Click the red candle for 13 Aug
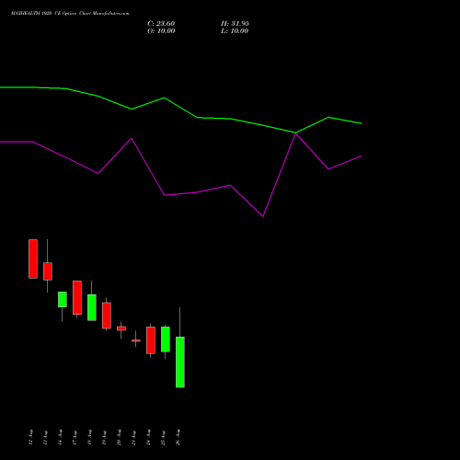Viewport: 460px width, 460px height. pos(48,271)
